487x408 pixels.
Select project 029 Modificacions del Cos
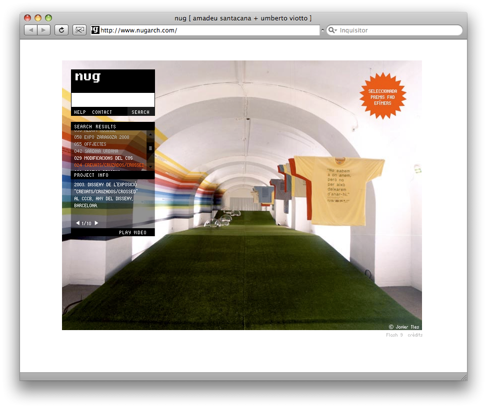coord(103,158)
